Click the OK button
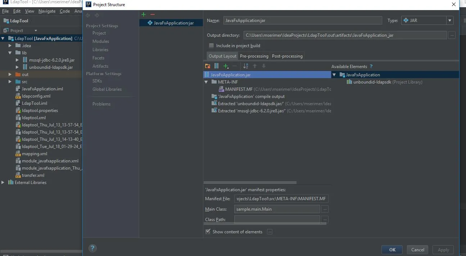 [x=392, y=250]
